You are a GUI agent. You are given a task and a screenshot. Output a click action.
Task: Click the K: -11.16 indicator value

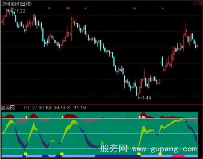coord(76,108)
